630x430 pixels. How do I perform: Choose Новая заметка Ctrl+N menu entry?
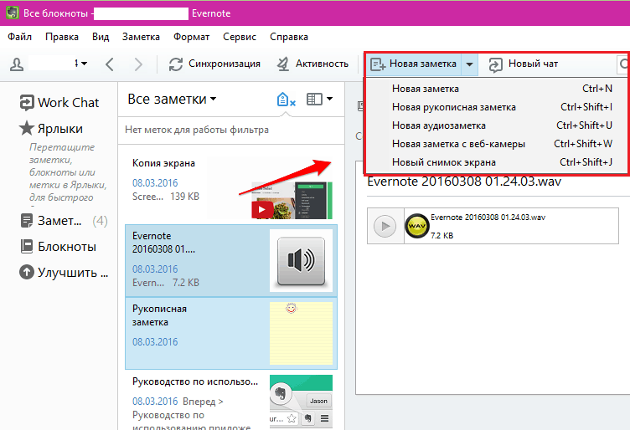[497, 89]
